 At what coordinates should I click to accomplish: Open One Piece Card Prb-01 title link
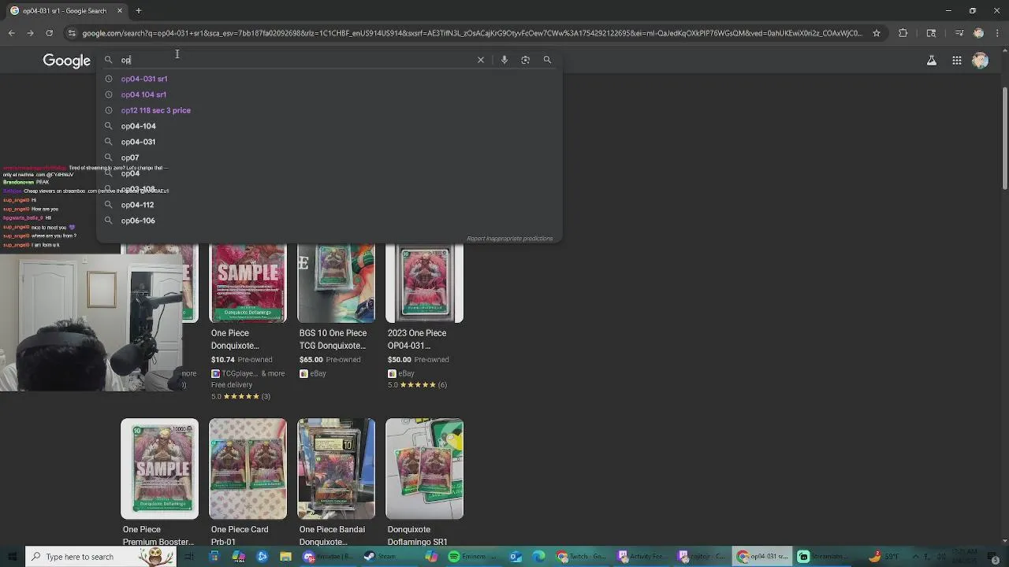pyautogui.click(x=240, y=535)
